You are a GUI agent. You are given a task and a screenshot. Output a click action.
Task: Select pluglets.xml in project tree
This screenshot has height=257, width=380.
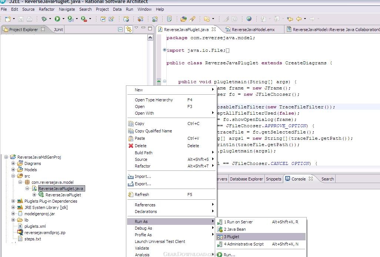[35, 226]
